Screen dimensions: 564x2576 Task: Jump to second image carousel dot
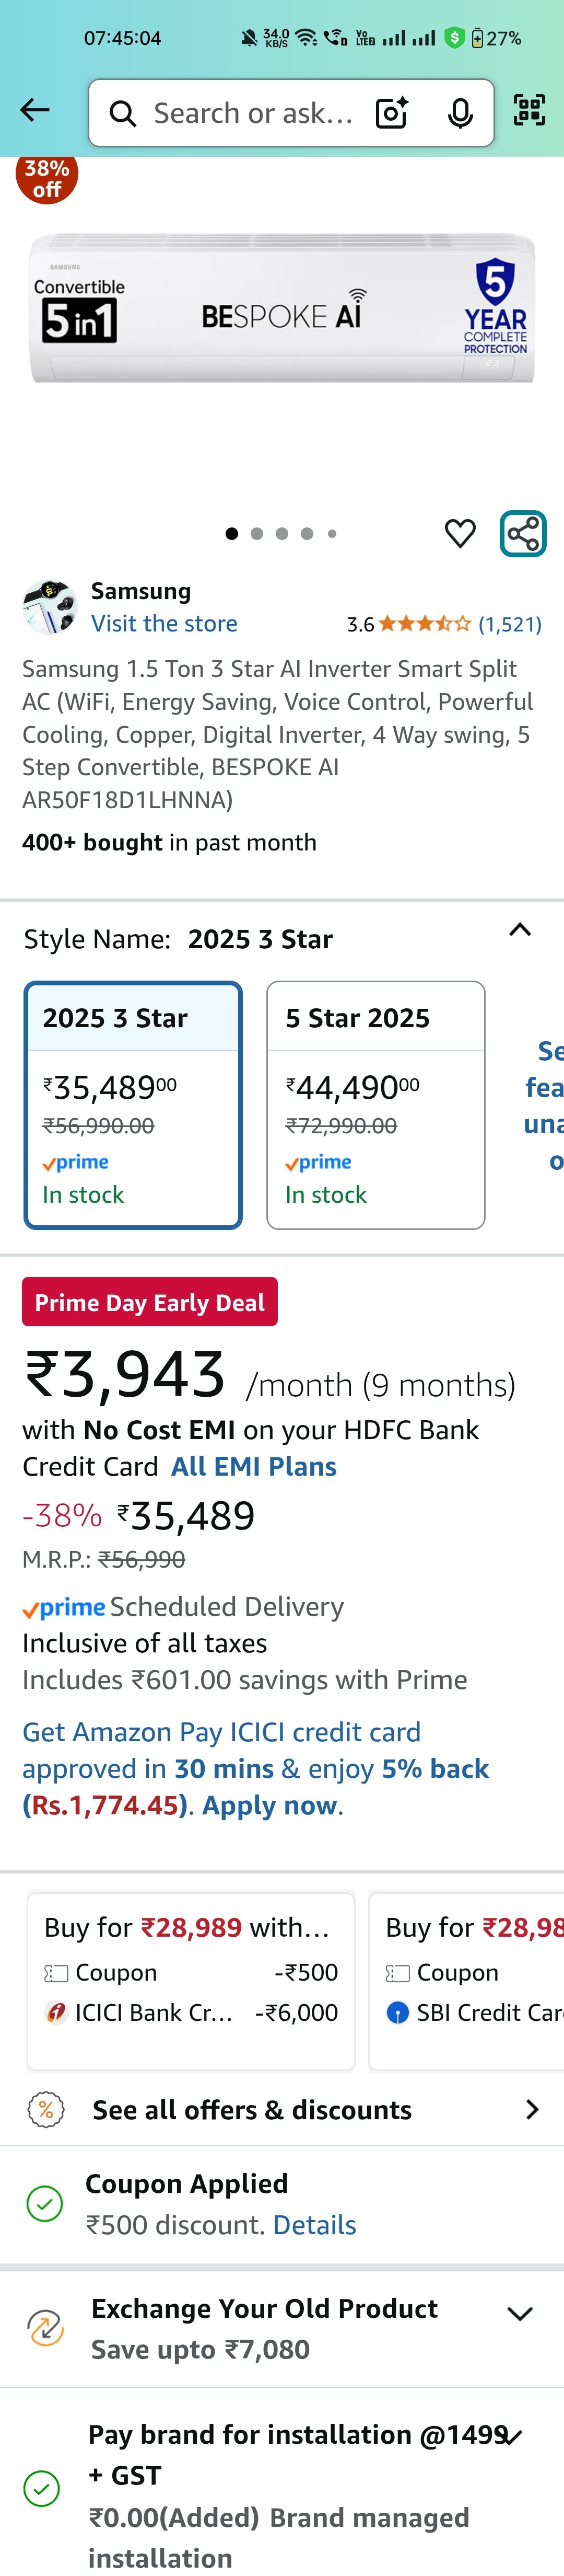click(x=256, y=534)
